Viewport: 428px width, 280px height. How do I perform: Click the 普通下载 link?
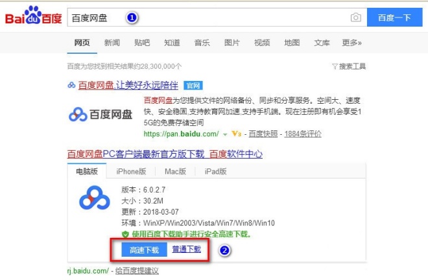tap(186, 249)
